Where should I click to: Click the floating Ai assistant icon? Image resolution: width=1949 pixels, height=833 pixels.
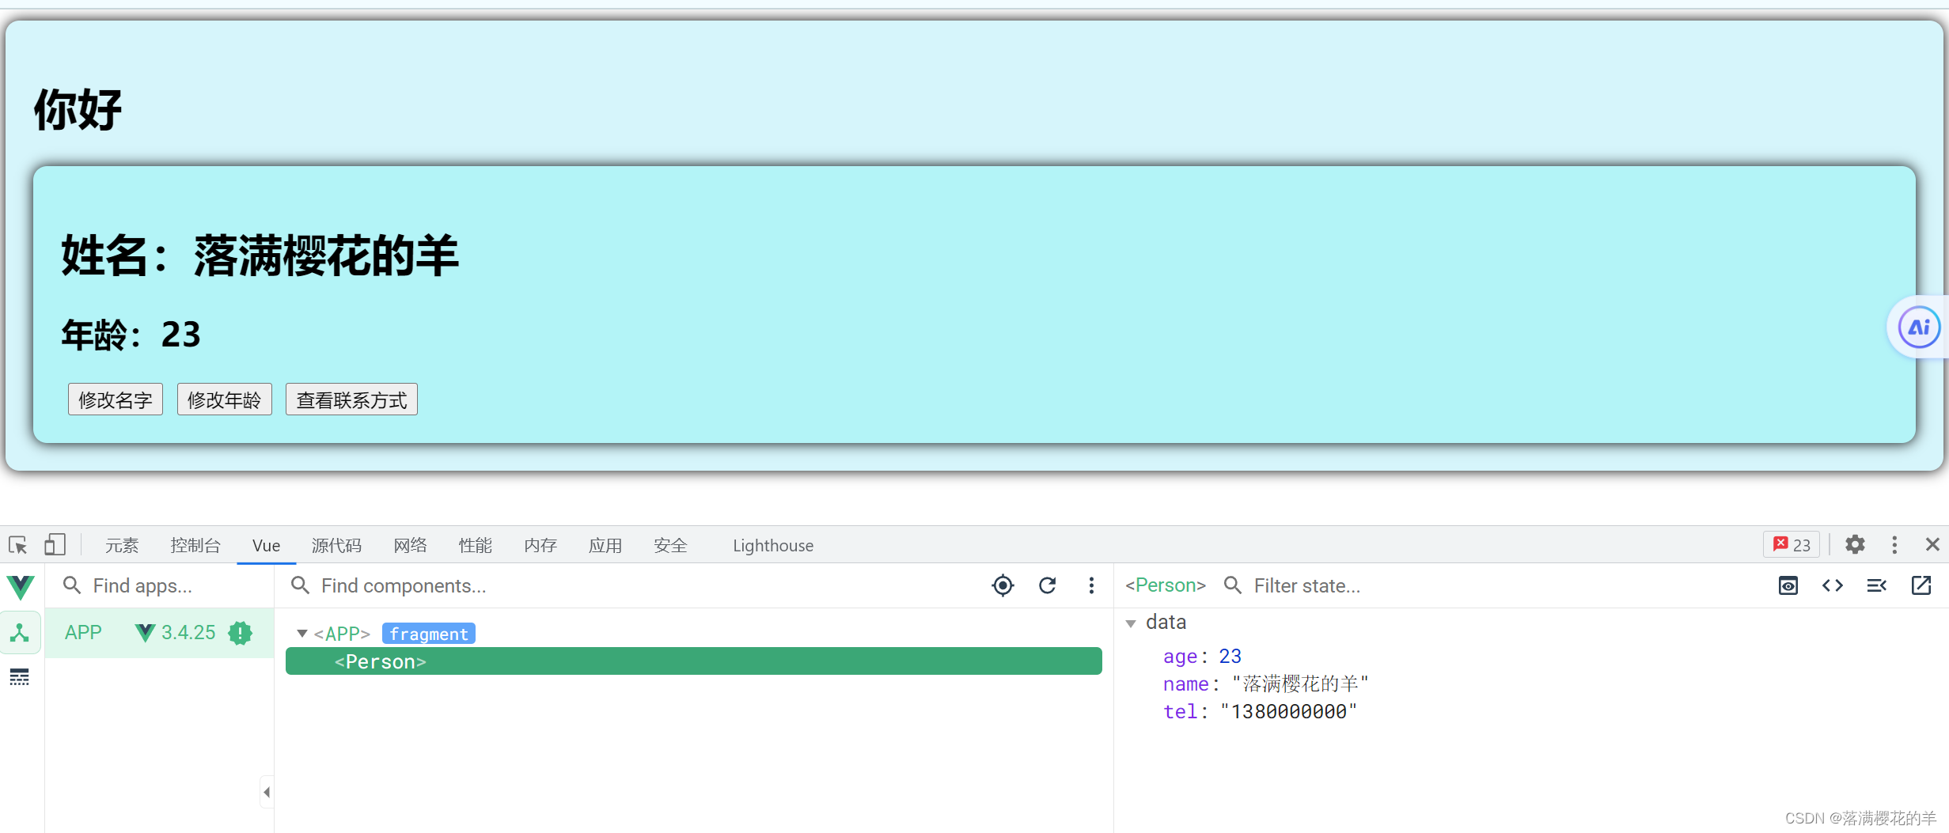pos(1919,327)
